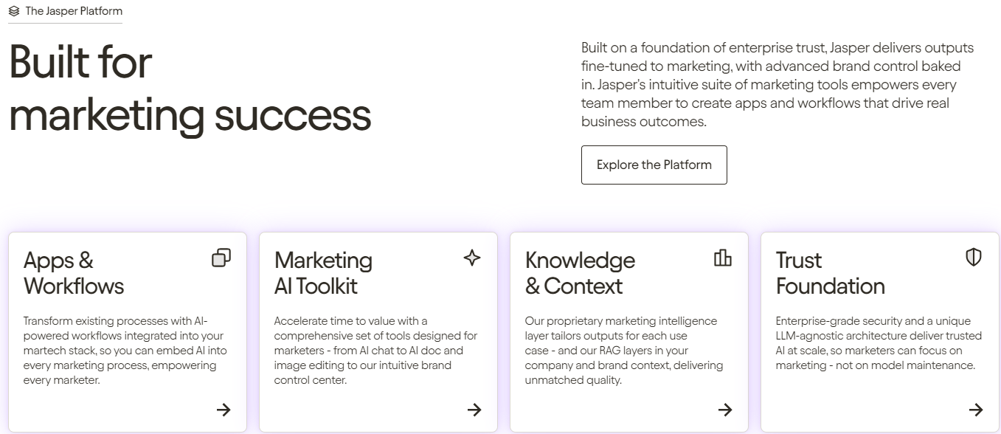Image resolution: width=1001 pixels, height=434 pixels.
Task: Click the Trust Foundation description paragraph
Action: (879, 343)
